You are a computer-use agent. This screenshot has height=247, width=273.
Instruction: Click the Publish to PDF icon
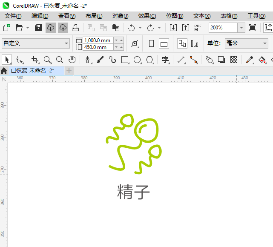198,28
